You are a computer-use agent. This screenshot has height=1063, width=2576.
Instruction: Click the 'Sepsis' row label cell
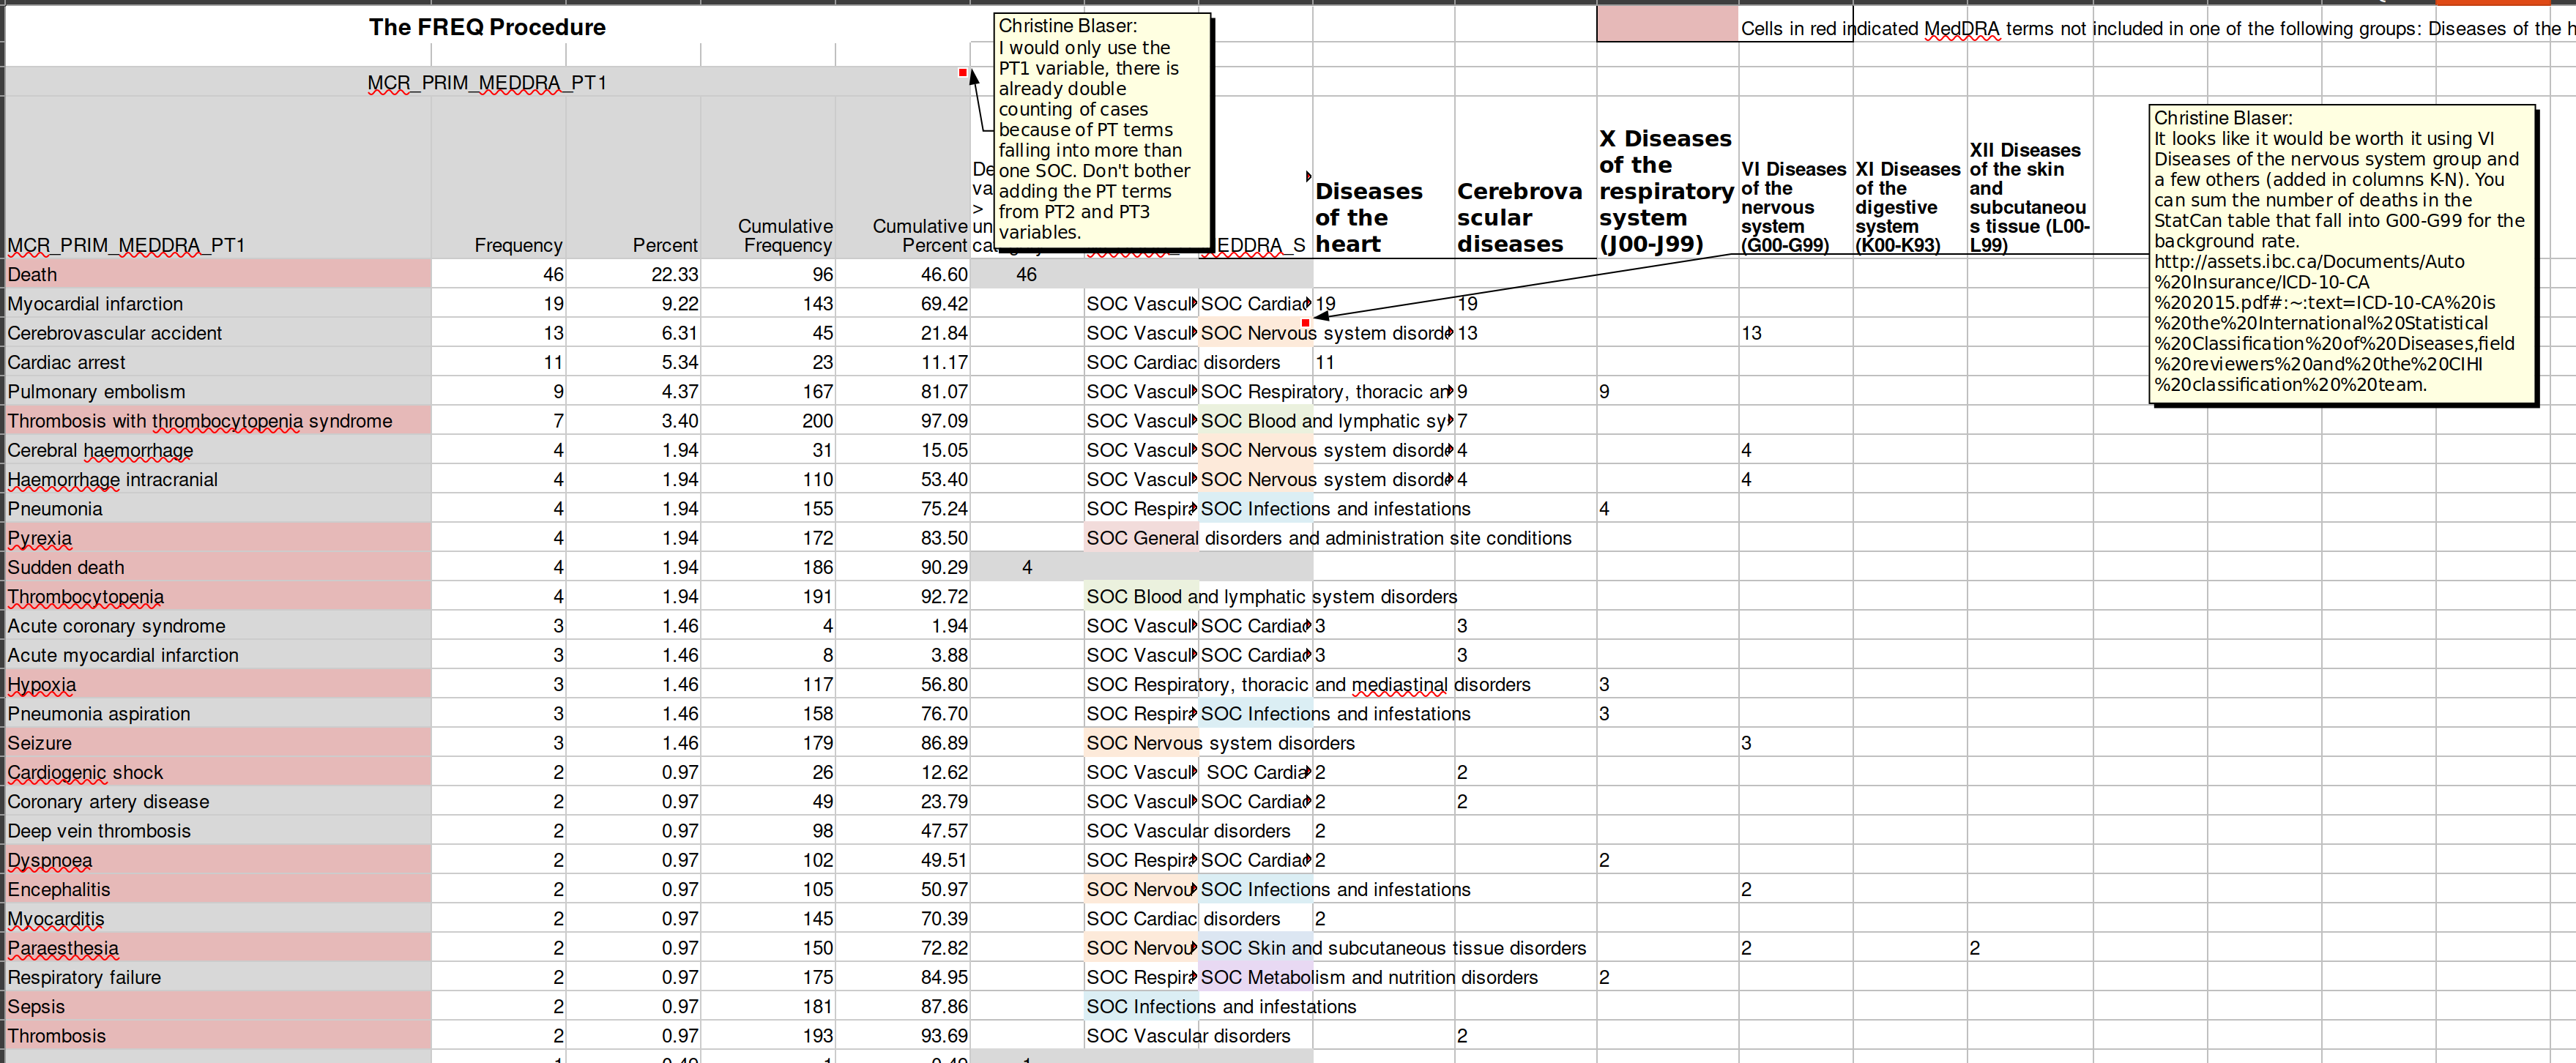218,1007
